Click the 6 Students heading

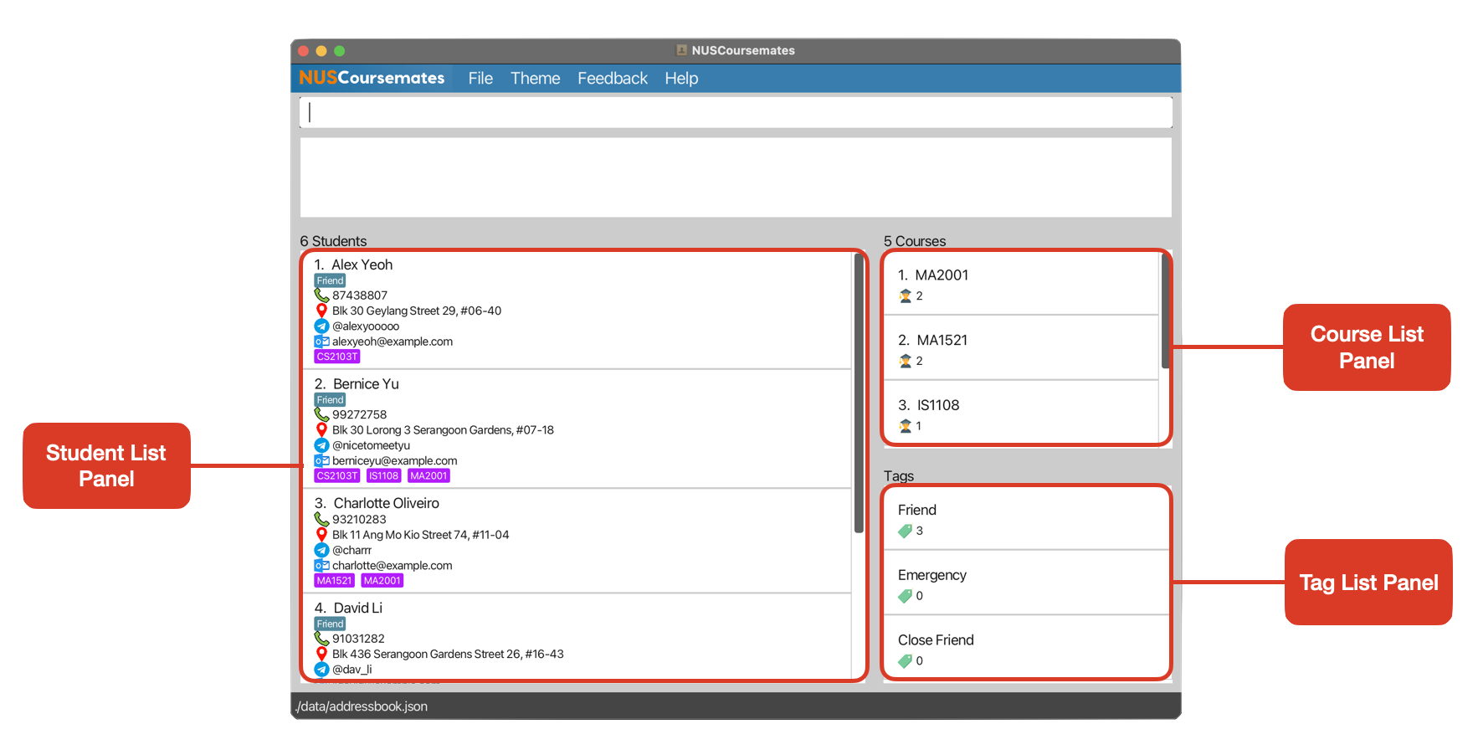[333, 241]
